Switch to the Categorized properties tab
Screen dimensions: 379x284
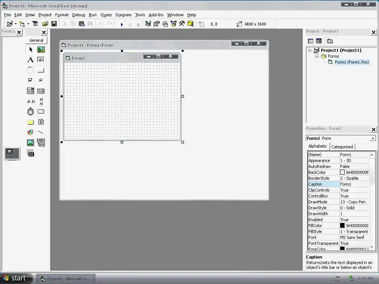point(342,147)
